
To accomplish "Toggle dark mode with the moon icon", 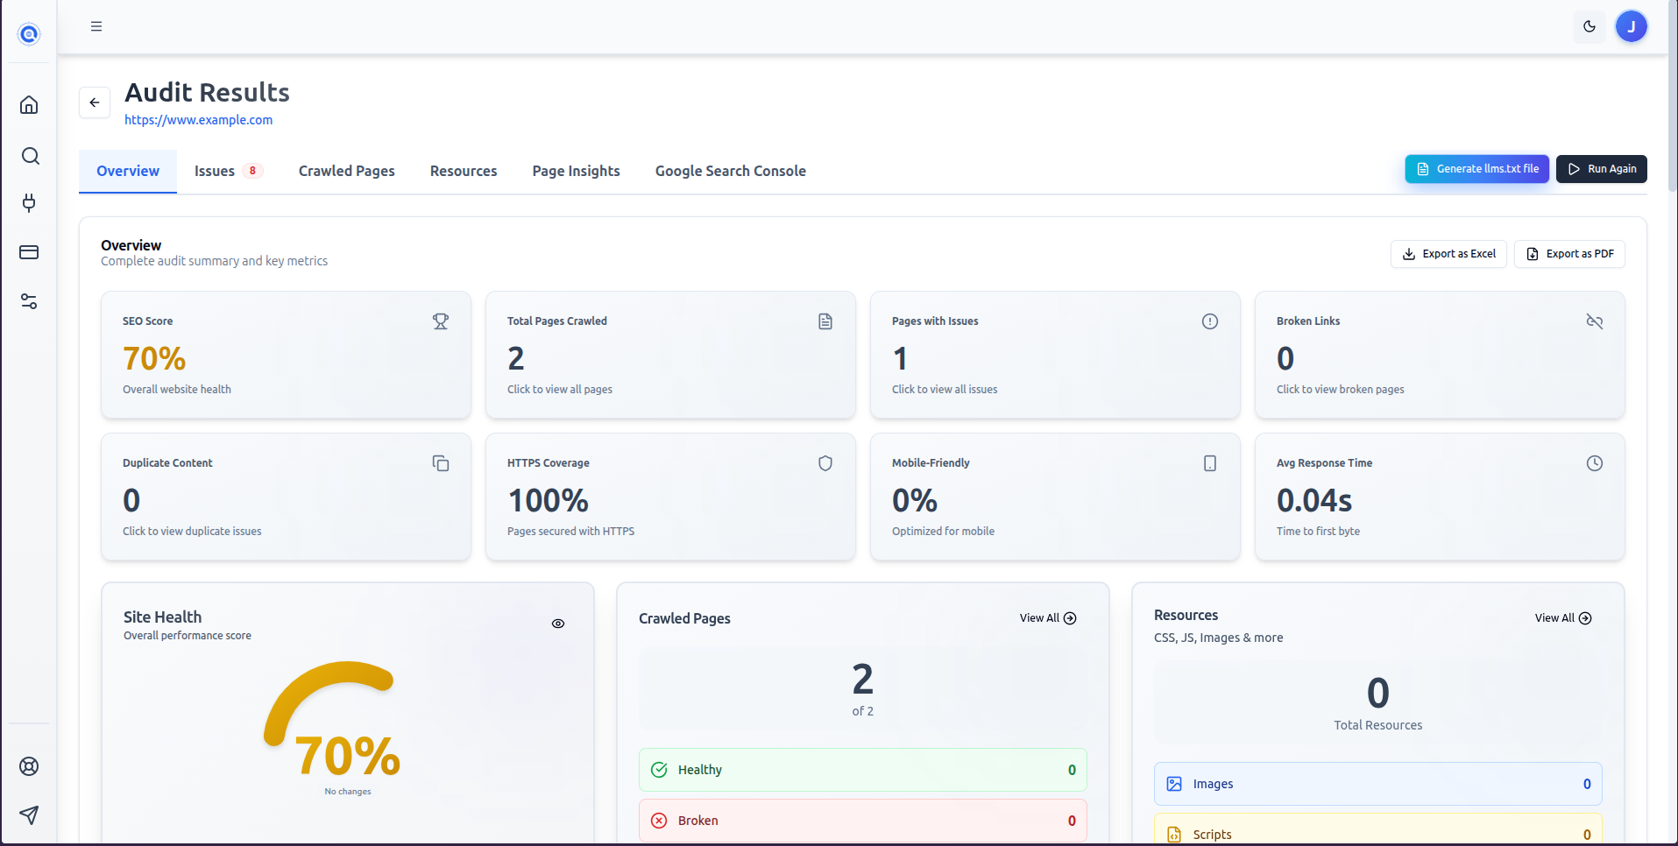I will tap(1589, 26).
